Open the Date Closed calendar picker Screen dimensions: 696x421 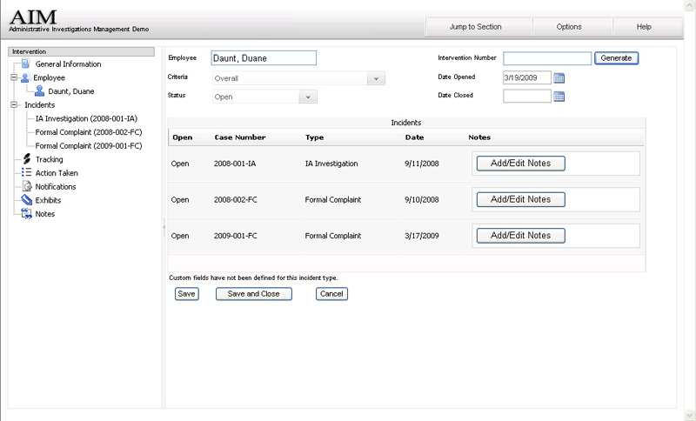[x=559, y=96]
